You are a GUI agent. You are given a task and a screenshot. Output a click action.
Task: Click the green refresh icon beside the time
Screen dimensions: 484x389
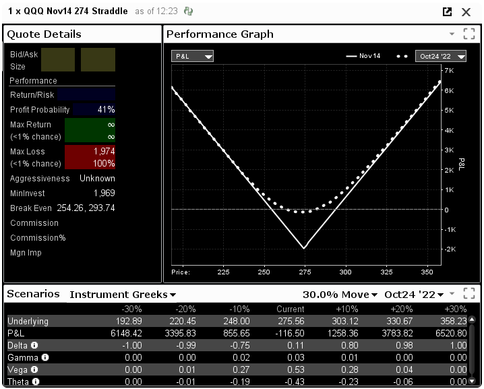coord(188,11)
